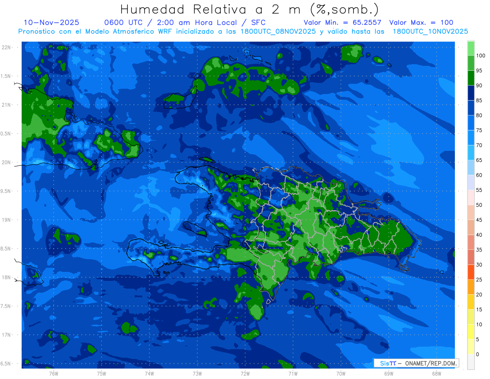The height and width of the screenshot is (379, 490).
Task: Click the latitude axis label '7.5N'
Action: point(6,306)
